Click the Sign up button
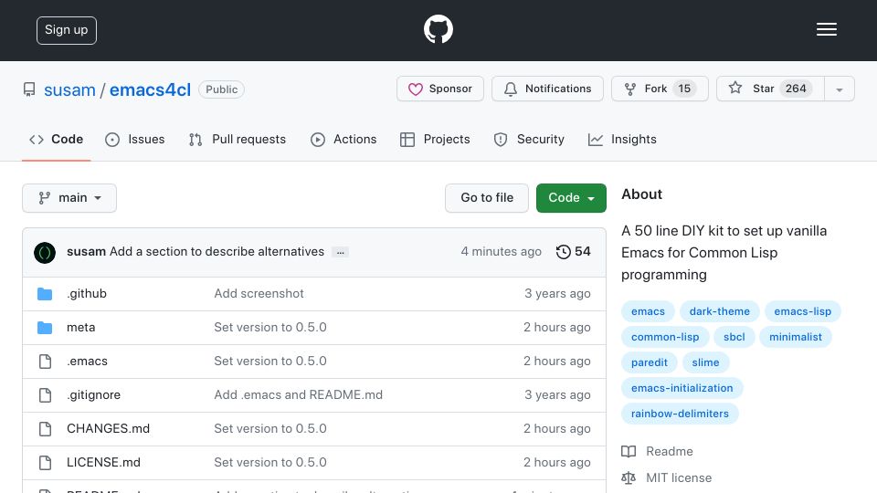The image size is (877, 493). [67, 30]
